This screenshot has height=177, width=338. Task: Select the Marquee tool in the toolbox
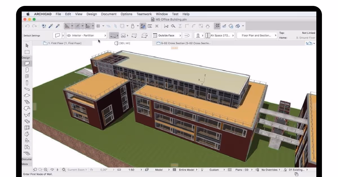click(27, 52)
